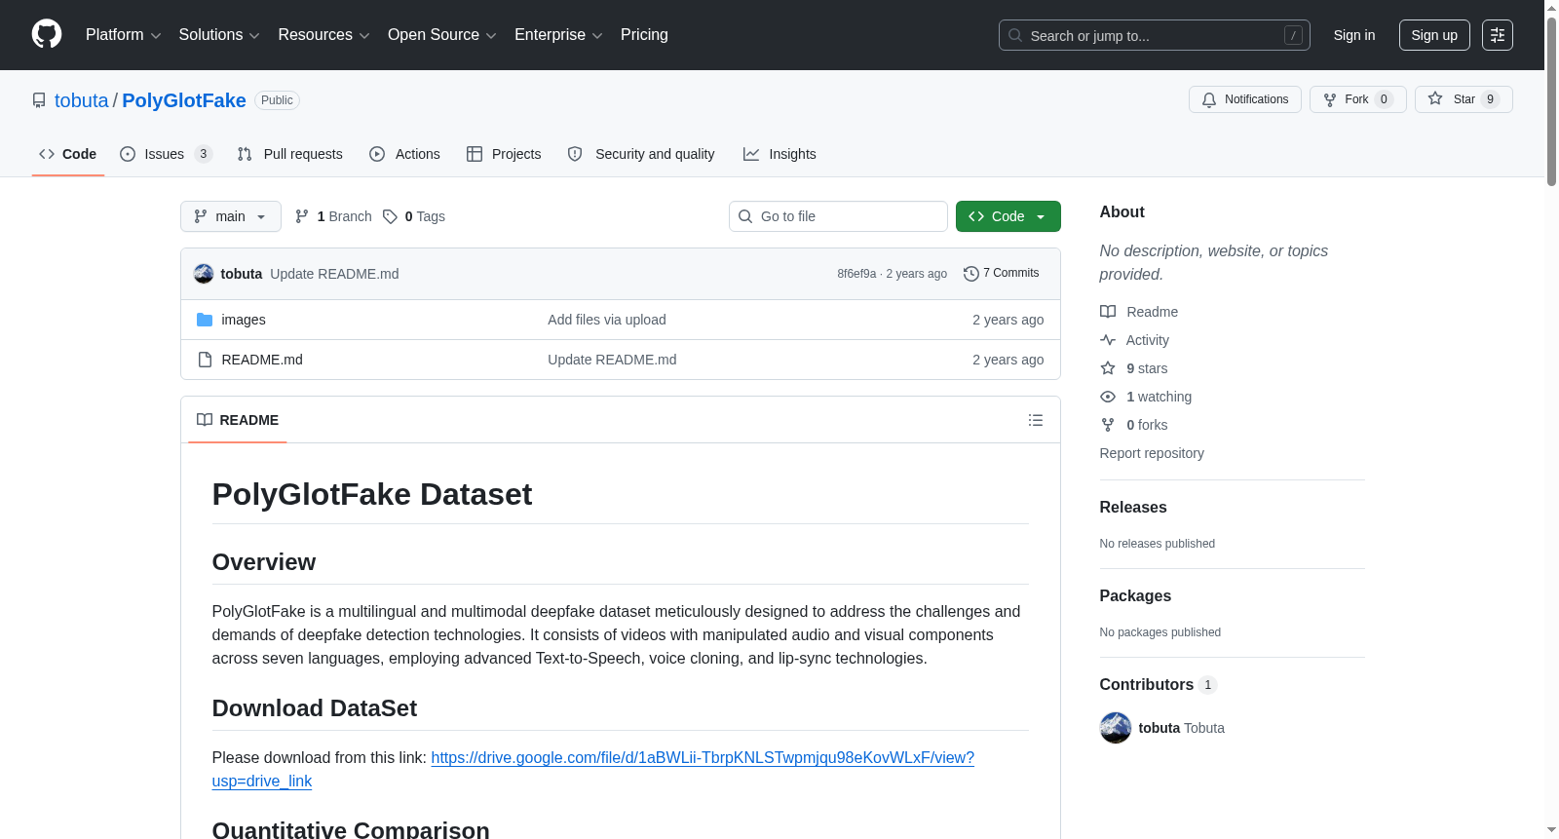Open the PolyGlotFake repository name link
1559x839 pixels.
tap(184, 100)
